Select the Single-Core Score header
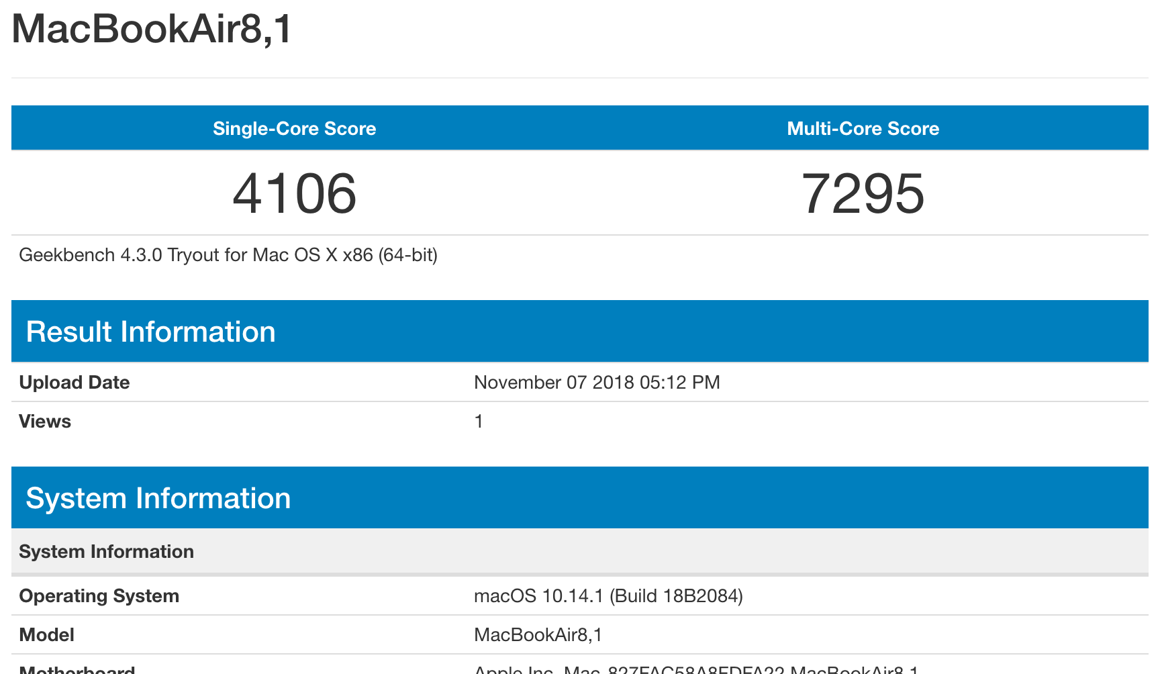Viewport: 1162px width, 674px height. 295,128
